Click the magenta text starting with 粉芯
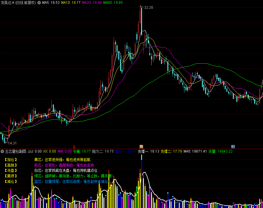Image resolution: width=263 pixels, height=208 pixels. point(64,165)
